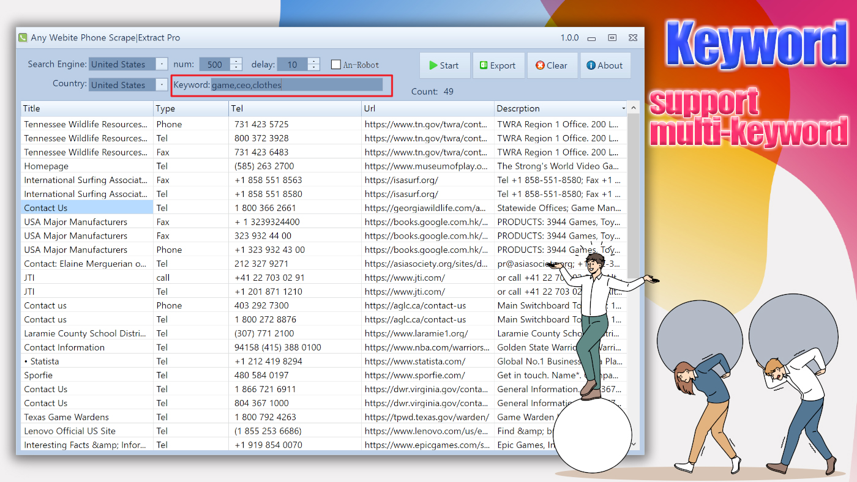Click the https://www.statista.com/ URL cell

coord(428,361)
